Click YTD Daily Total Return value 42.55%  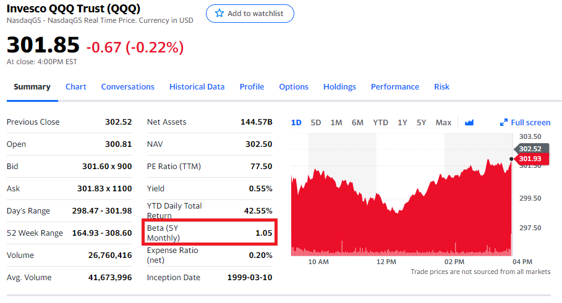[258, 210]
